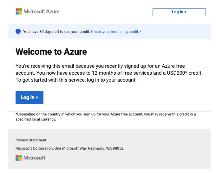Image resolution: width=216 pixels, height=174 pixels.
Task: Click the One Microsoft Way street text
Action: click(x=71, y=148)
